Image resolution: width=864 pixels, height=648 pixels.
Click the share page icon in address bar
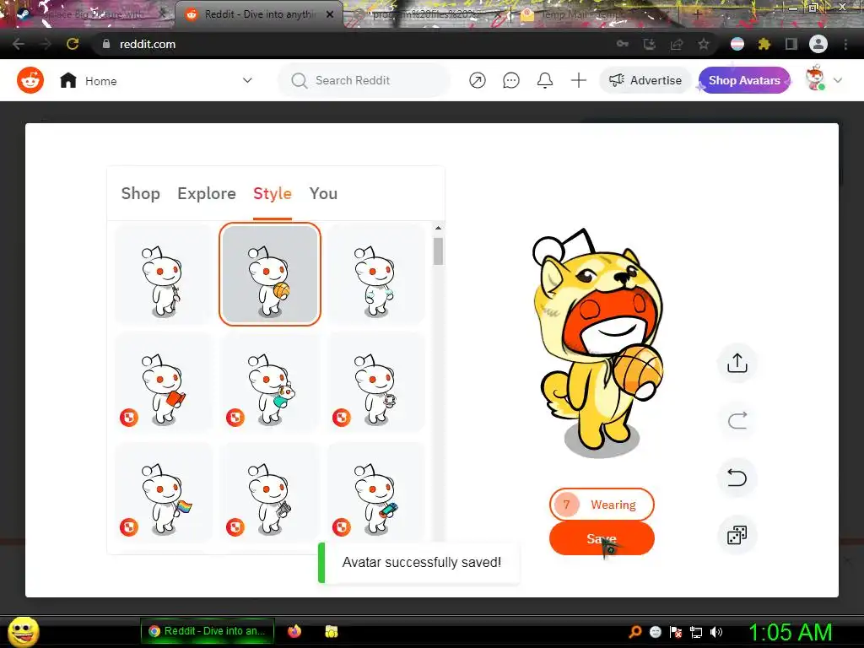coord(677,44)
